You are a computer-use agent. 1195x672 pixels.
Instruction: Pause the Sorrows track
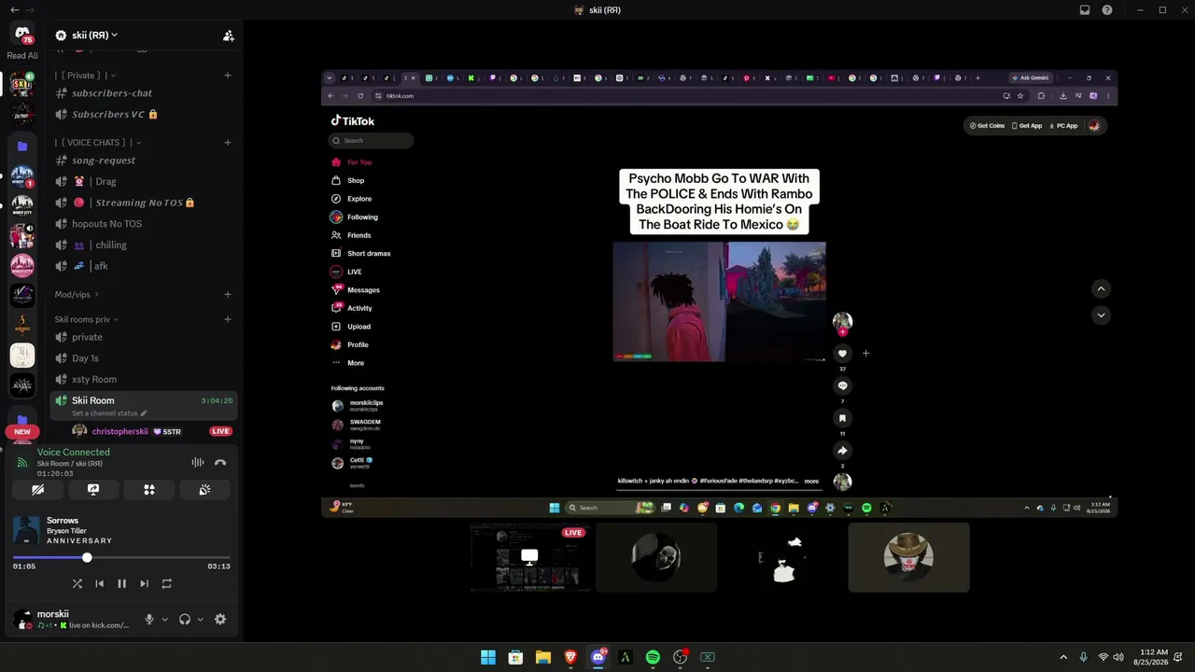click(121, 584)
